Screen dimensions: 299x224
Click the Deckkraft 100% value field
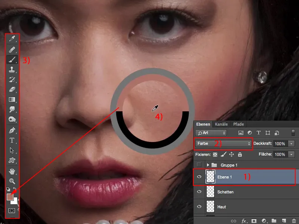[x=281, y=144]
